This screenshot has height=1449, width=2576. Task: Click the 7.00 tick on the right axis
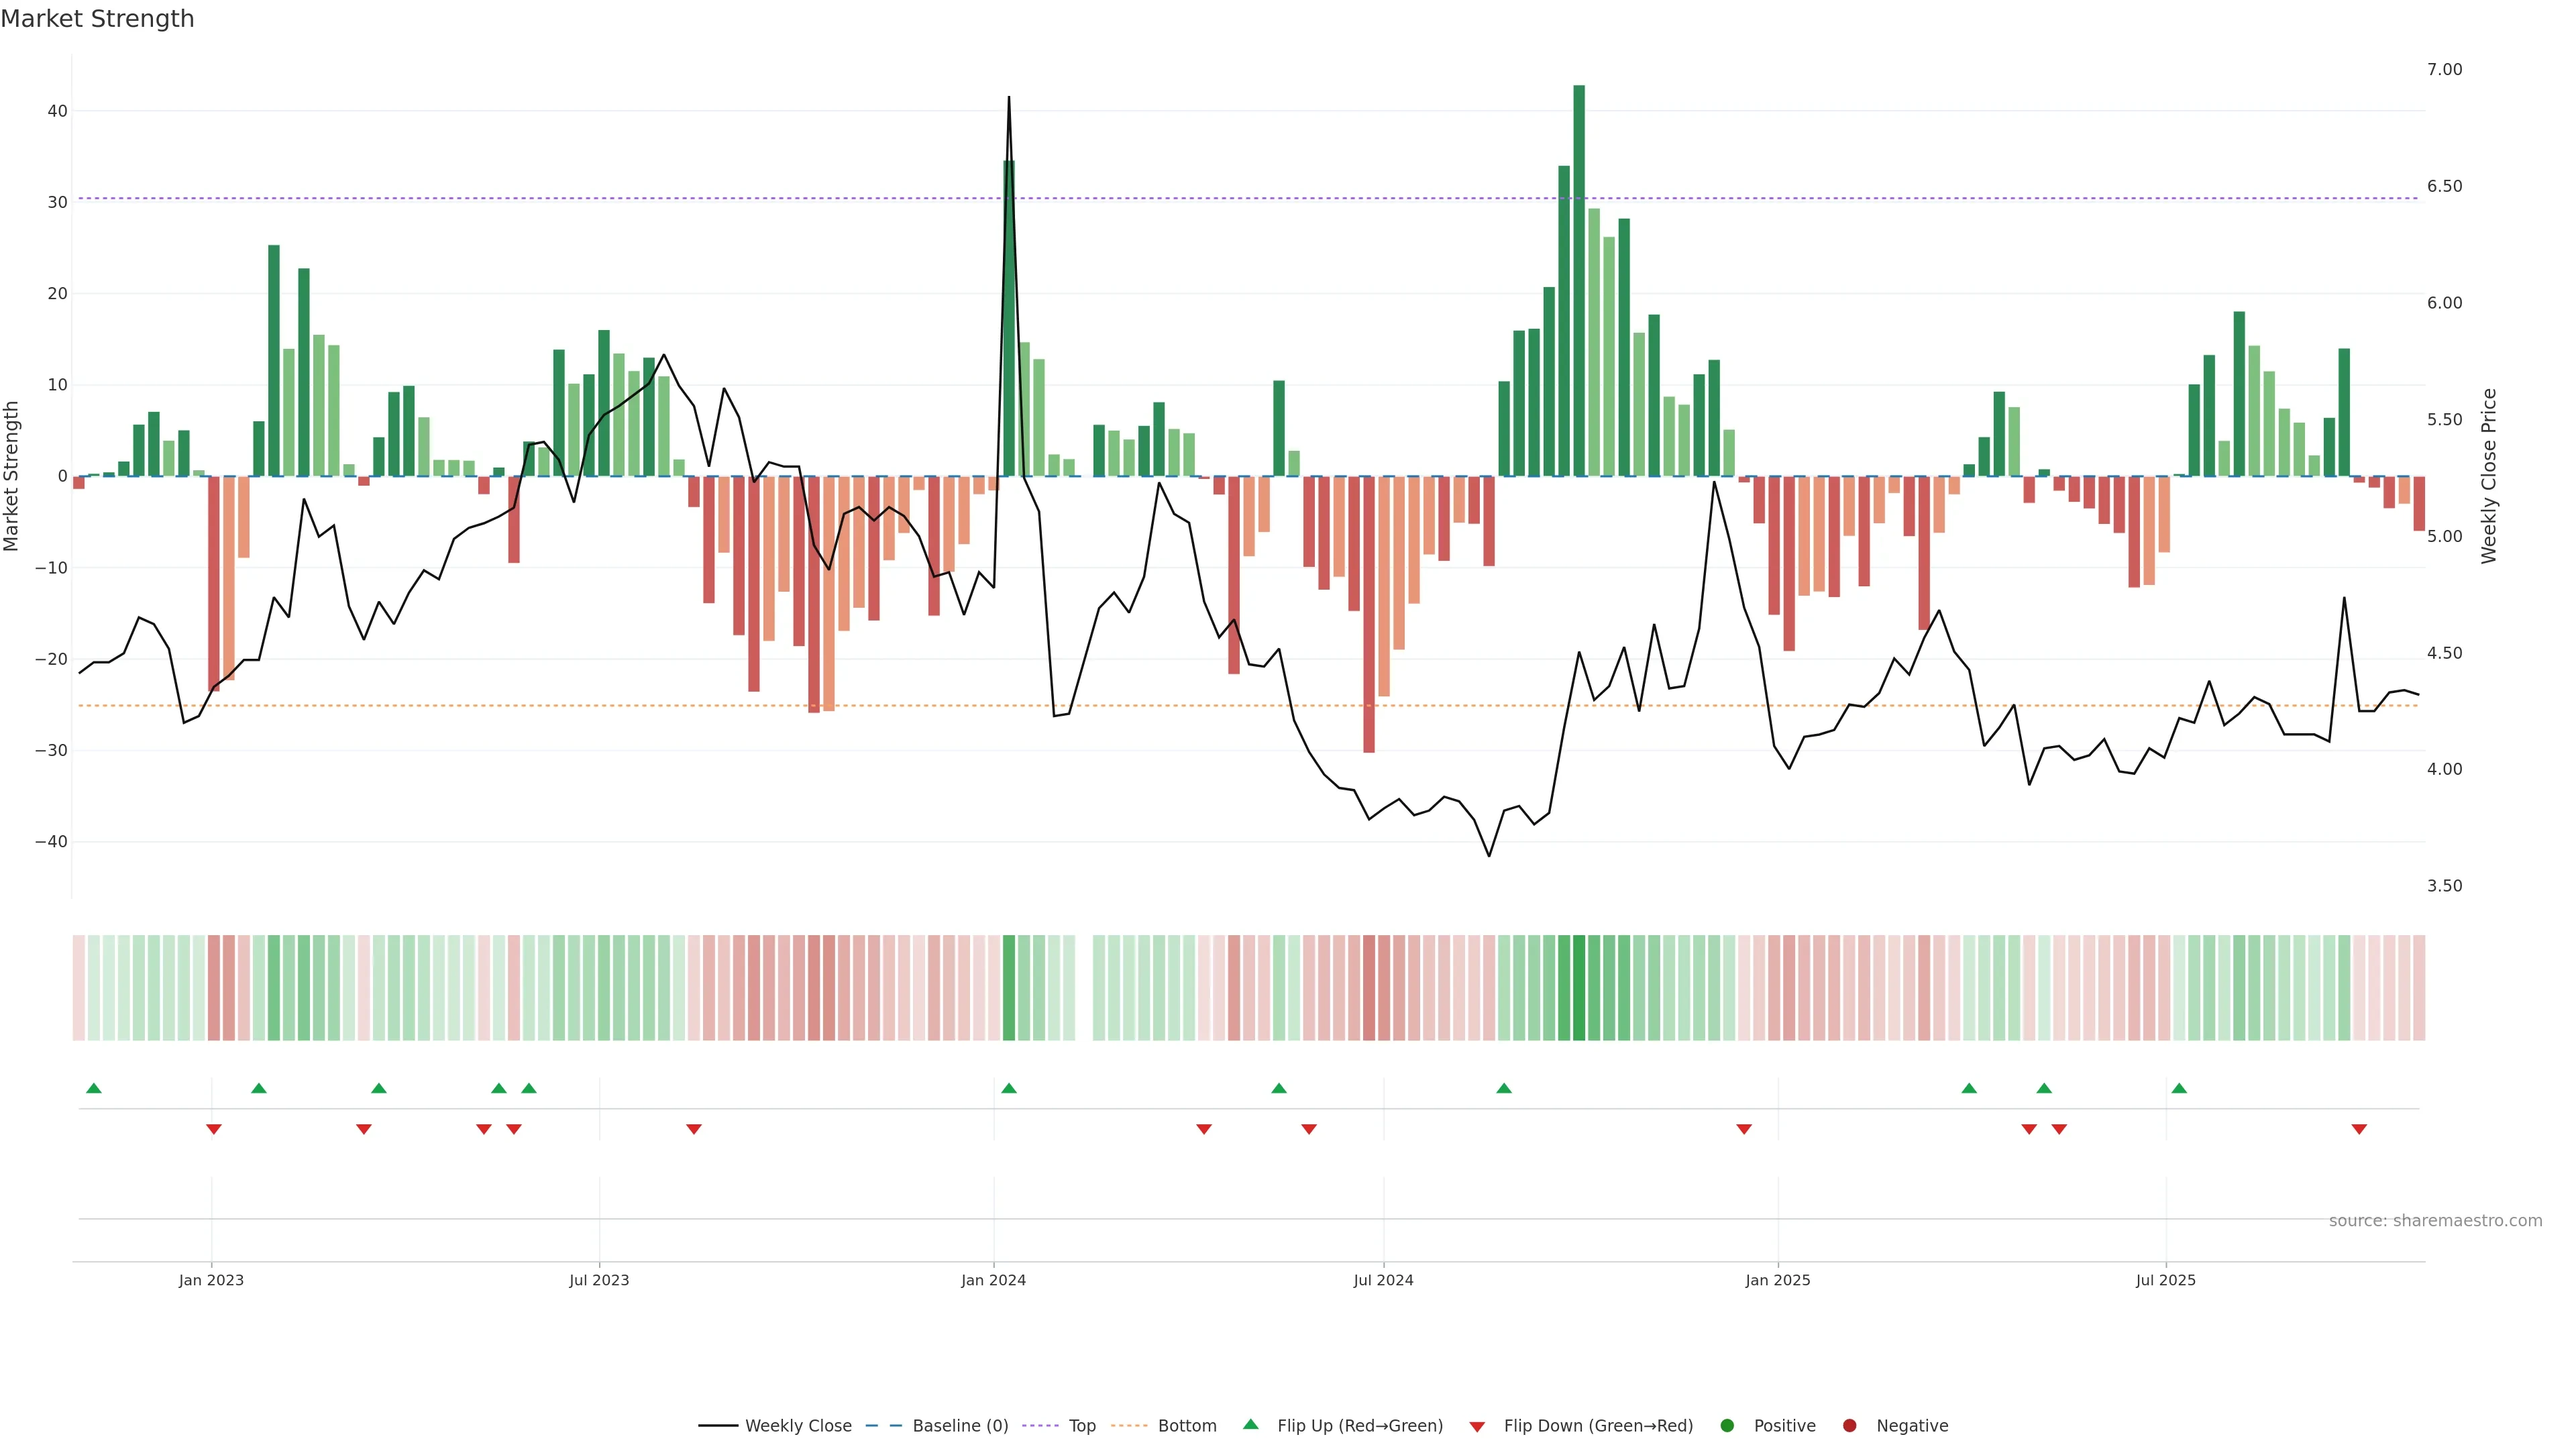(2444, 69)
